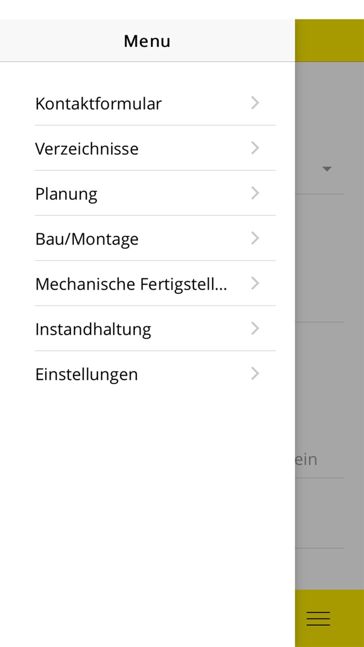Open the hamburger menu icon at bottom right

[318, 618]
